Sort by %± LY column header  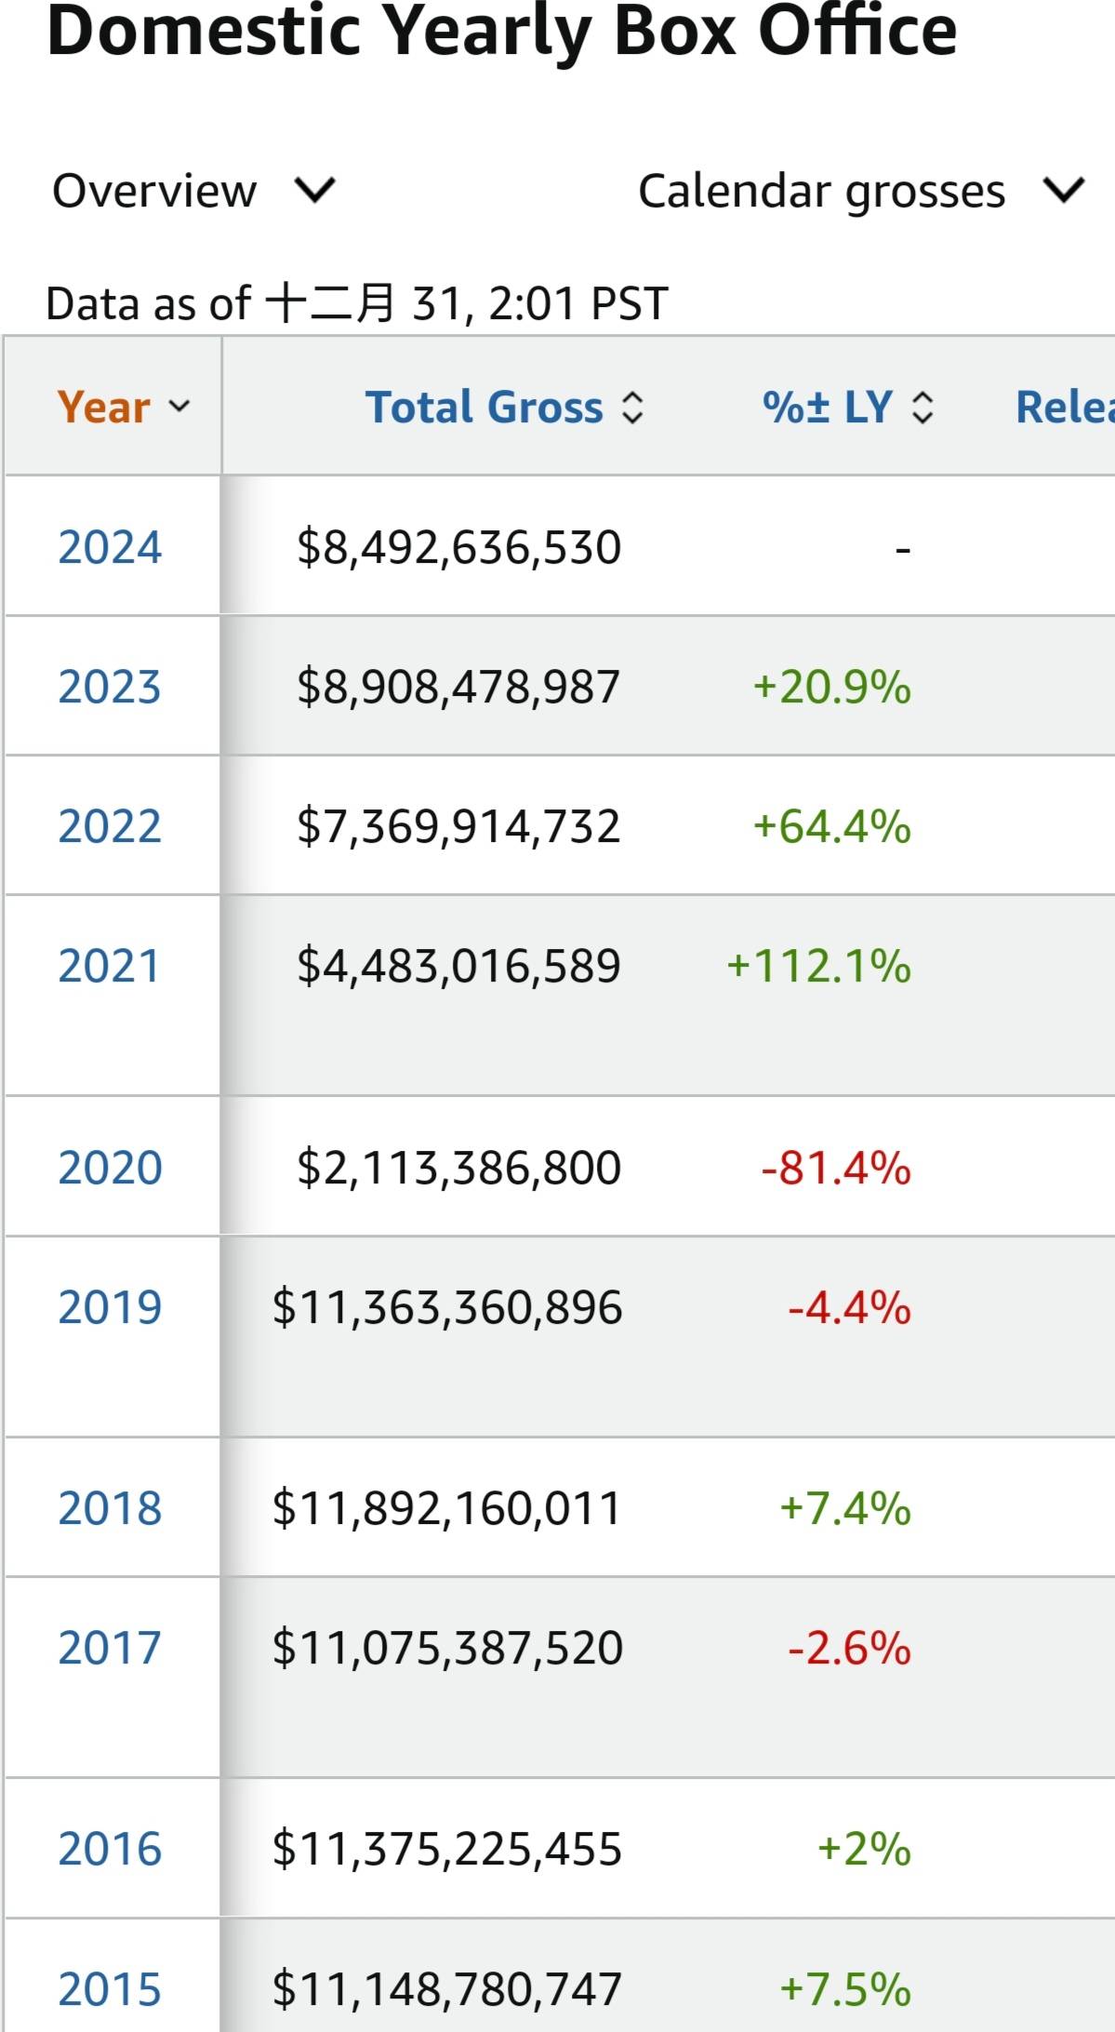[827, 407]
